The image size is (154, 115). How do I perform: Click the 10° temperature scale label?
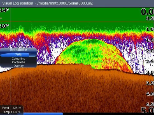pos(4,26)
